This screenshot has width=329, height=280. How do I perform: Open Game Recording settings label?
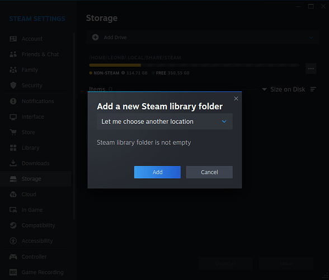coord(43,272)
